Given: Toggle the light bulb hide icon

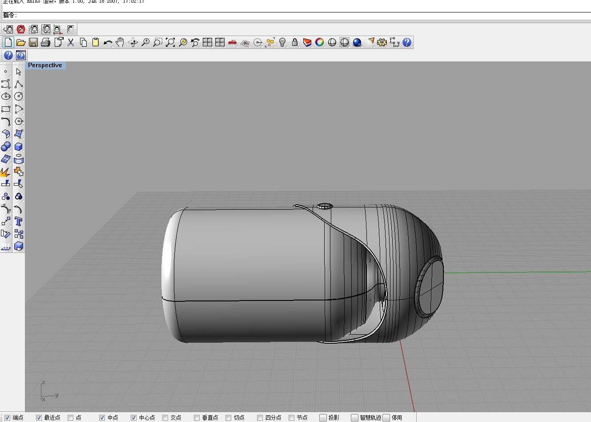Looking at the screenshot, I should tap(282, 42).
